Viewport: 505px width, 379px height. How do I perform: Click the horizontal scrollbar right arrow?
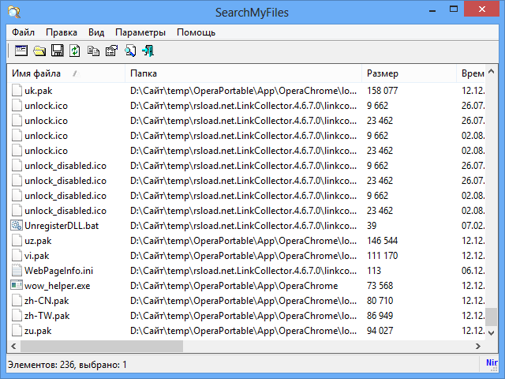(478, 346)
